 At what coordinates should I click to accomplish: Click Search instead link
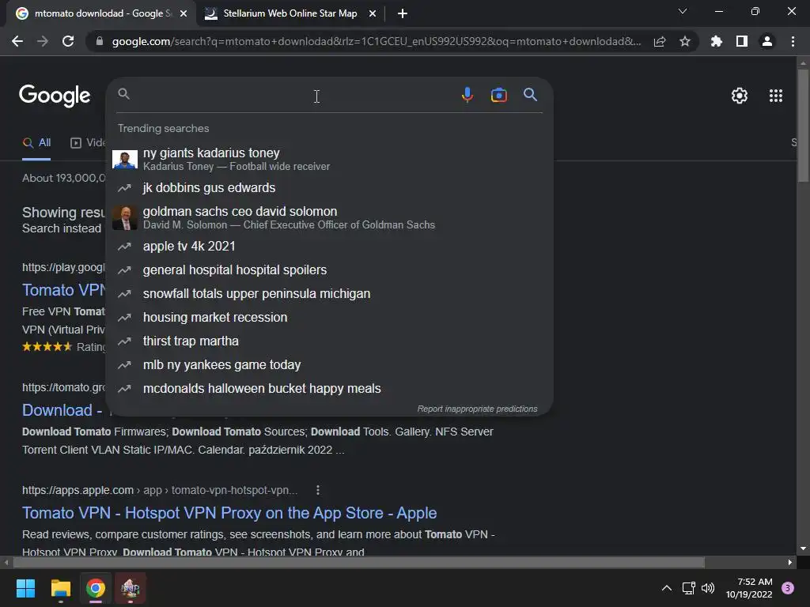tap(62, 228)
